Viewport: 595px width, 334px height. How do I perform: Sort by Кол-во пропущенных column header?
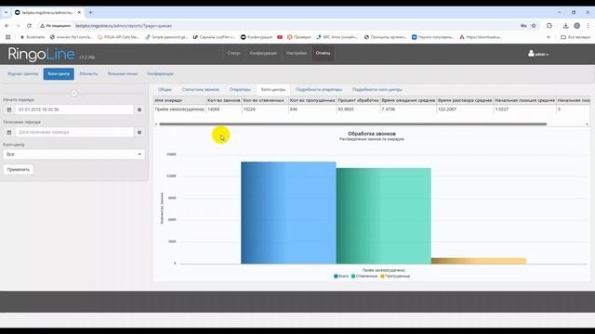312,100
